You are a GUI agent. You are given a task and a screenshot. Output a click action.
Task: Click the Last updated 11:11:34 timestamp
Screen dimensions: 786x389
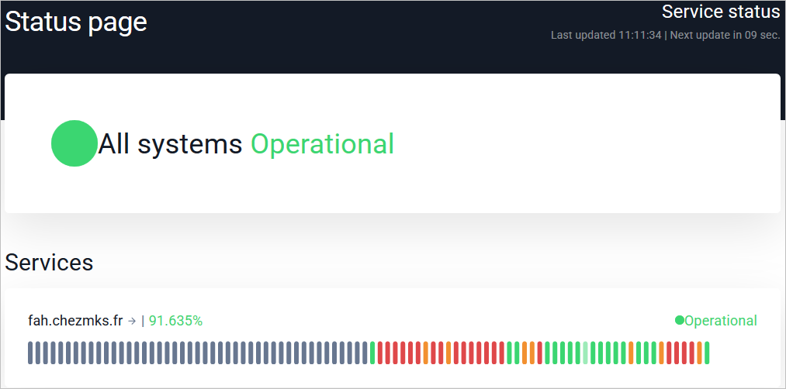pyautogui.click(x=606, y=36)
